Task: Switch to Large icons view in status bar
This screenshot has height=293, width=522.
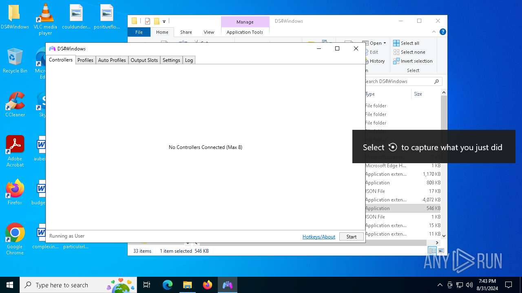Action: pos(441,251)
